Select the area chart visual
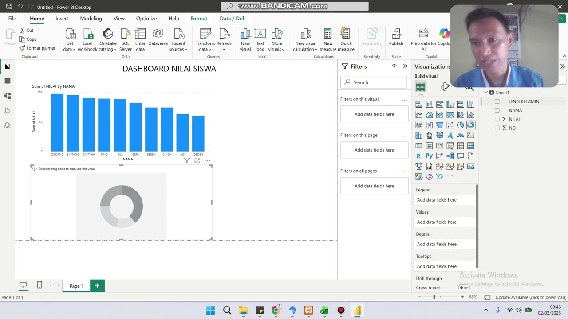Screen dimensions: 568x319 (429, 115)
